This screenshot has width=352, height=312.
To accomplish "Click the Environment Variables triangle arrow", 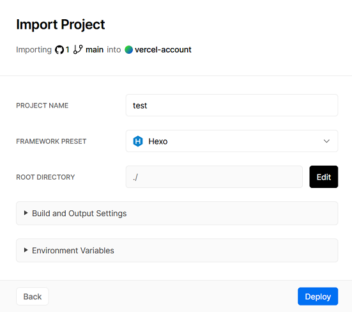I will [26, 250].
